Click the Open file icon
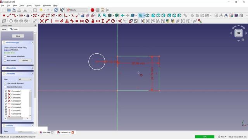 click(9, 10)
